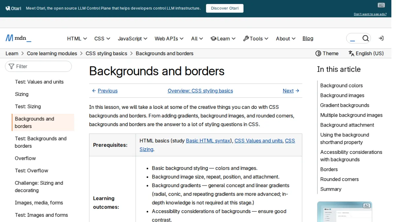Viewport: 396px width, 222px height.
Task: Open Sizing in the sidebar
Action: point(22,94)
